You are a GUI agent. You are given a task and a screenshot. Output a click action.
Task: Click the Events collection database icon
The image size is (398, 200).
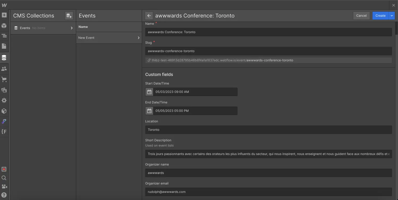coord(16,28)
